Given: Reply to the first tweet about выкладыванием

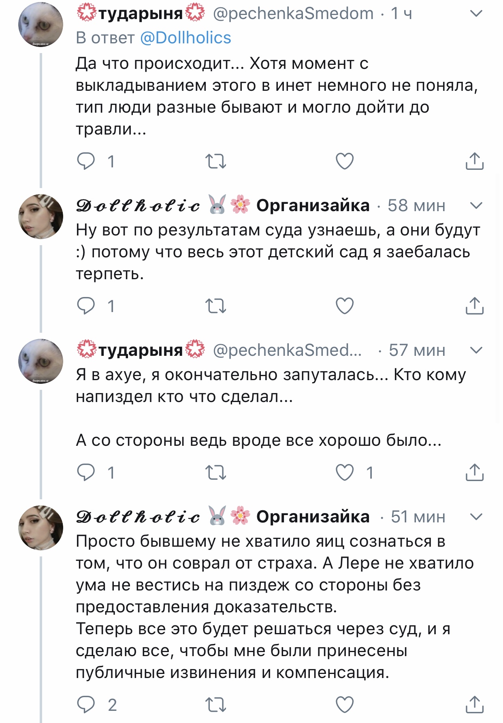Looking at the screenshot, I should click(x=86, y=161).
